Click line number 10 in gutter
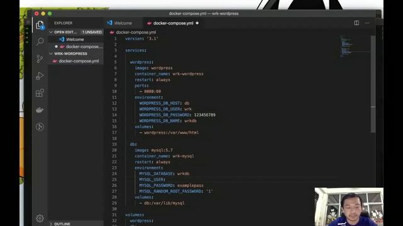The image size is (403, 226). 115,92
